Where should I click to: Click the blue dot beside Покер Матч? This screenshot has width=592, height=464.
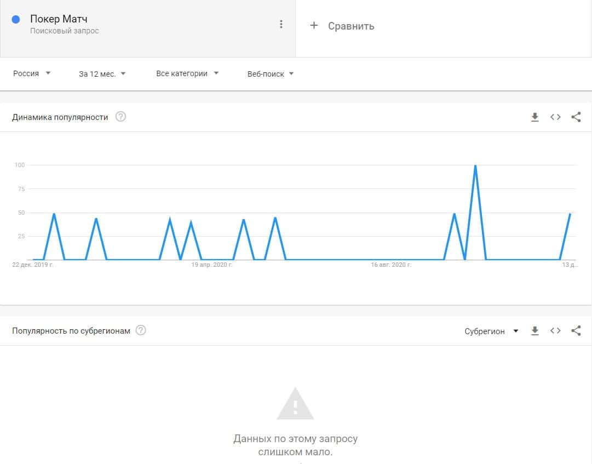click(x=16, y=19)
